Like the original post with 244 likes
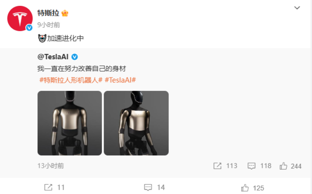This screenshot has height=194, width=312. pos(283,166)
